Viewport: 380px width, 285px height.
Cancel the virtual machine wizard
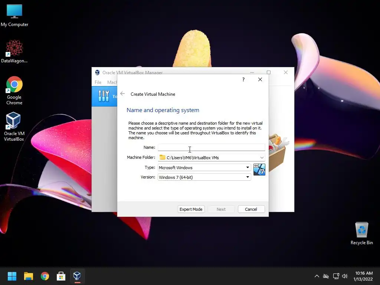tap(251, 209)
